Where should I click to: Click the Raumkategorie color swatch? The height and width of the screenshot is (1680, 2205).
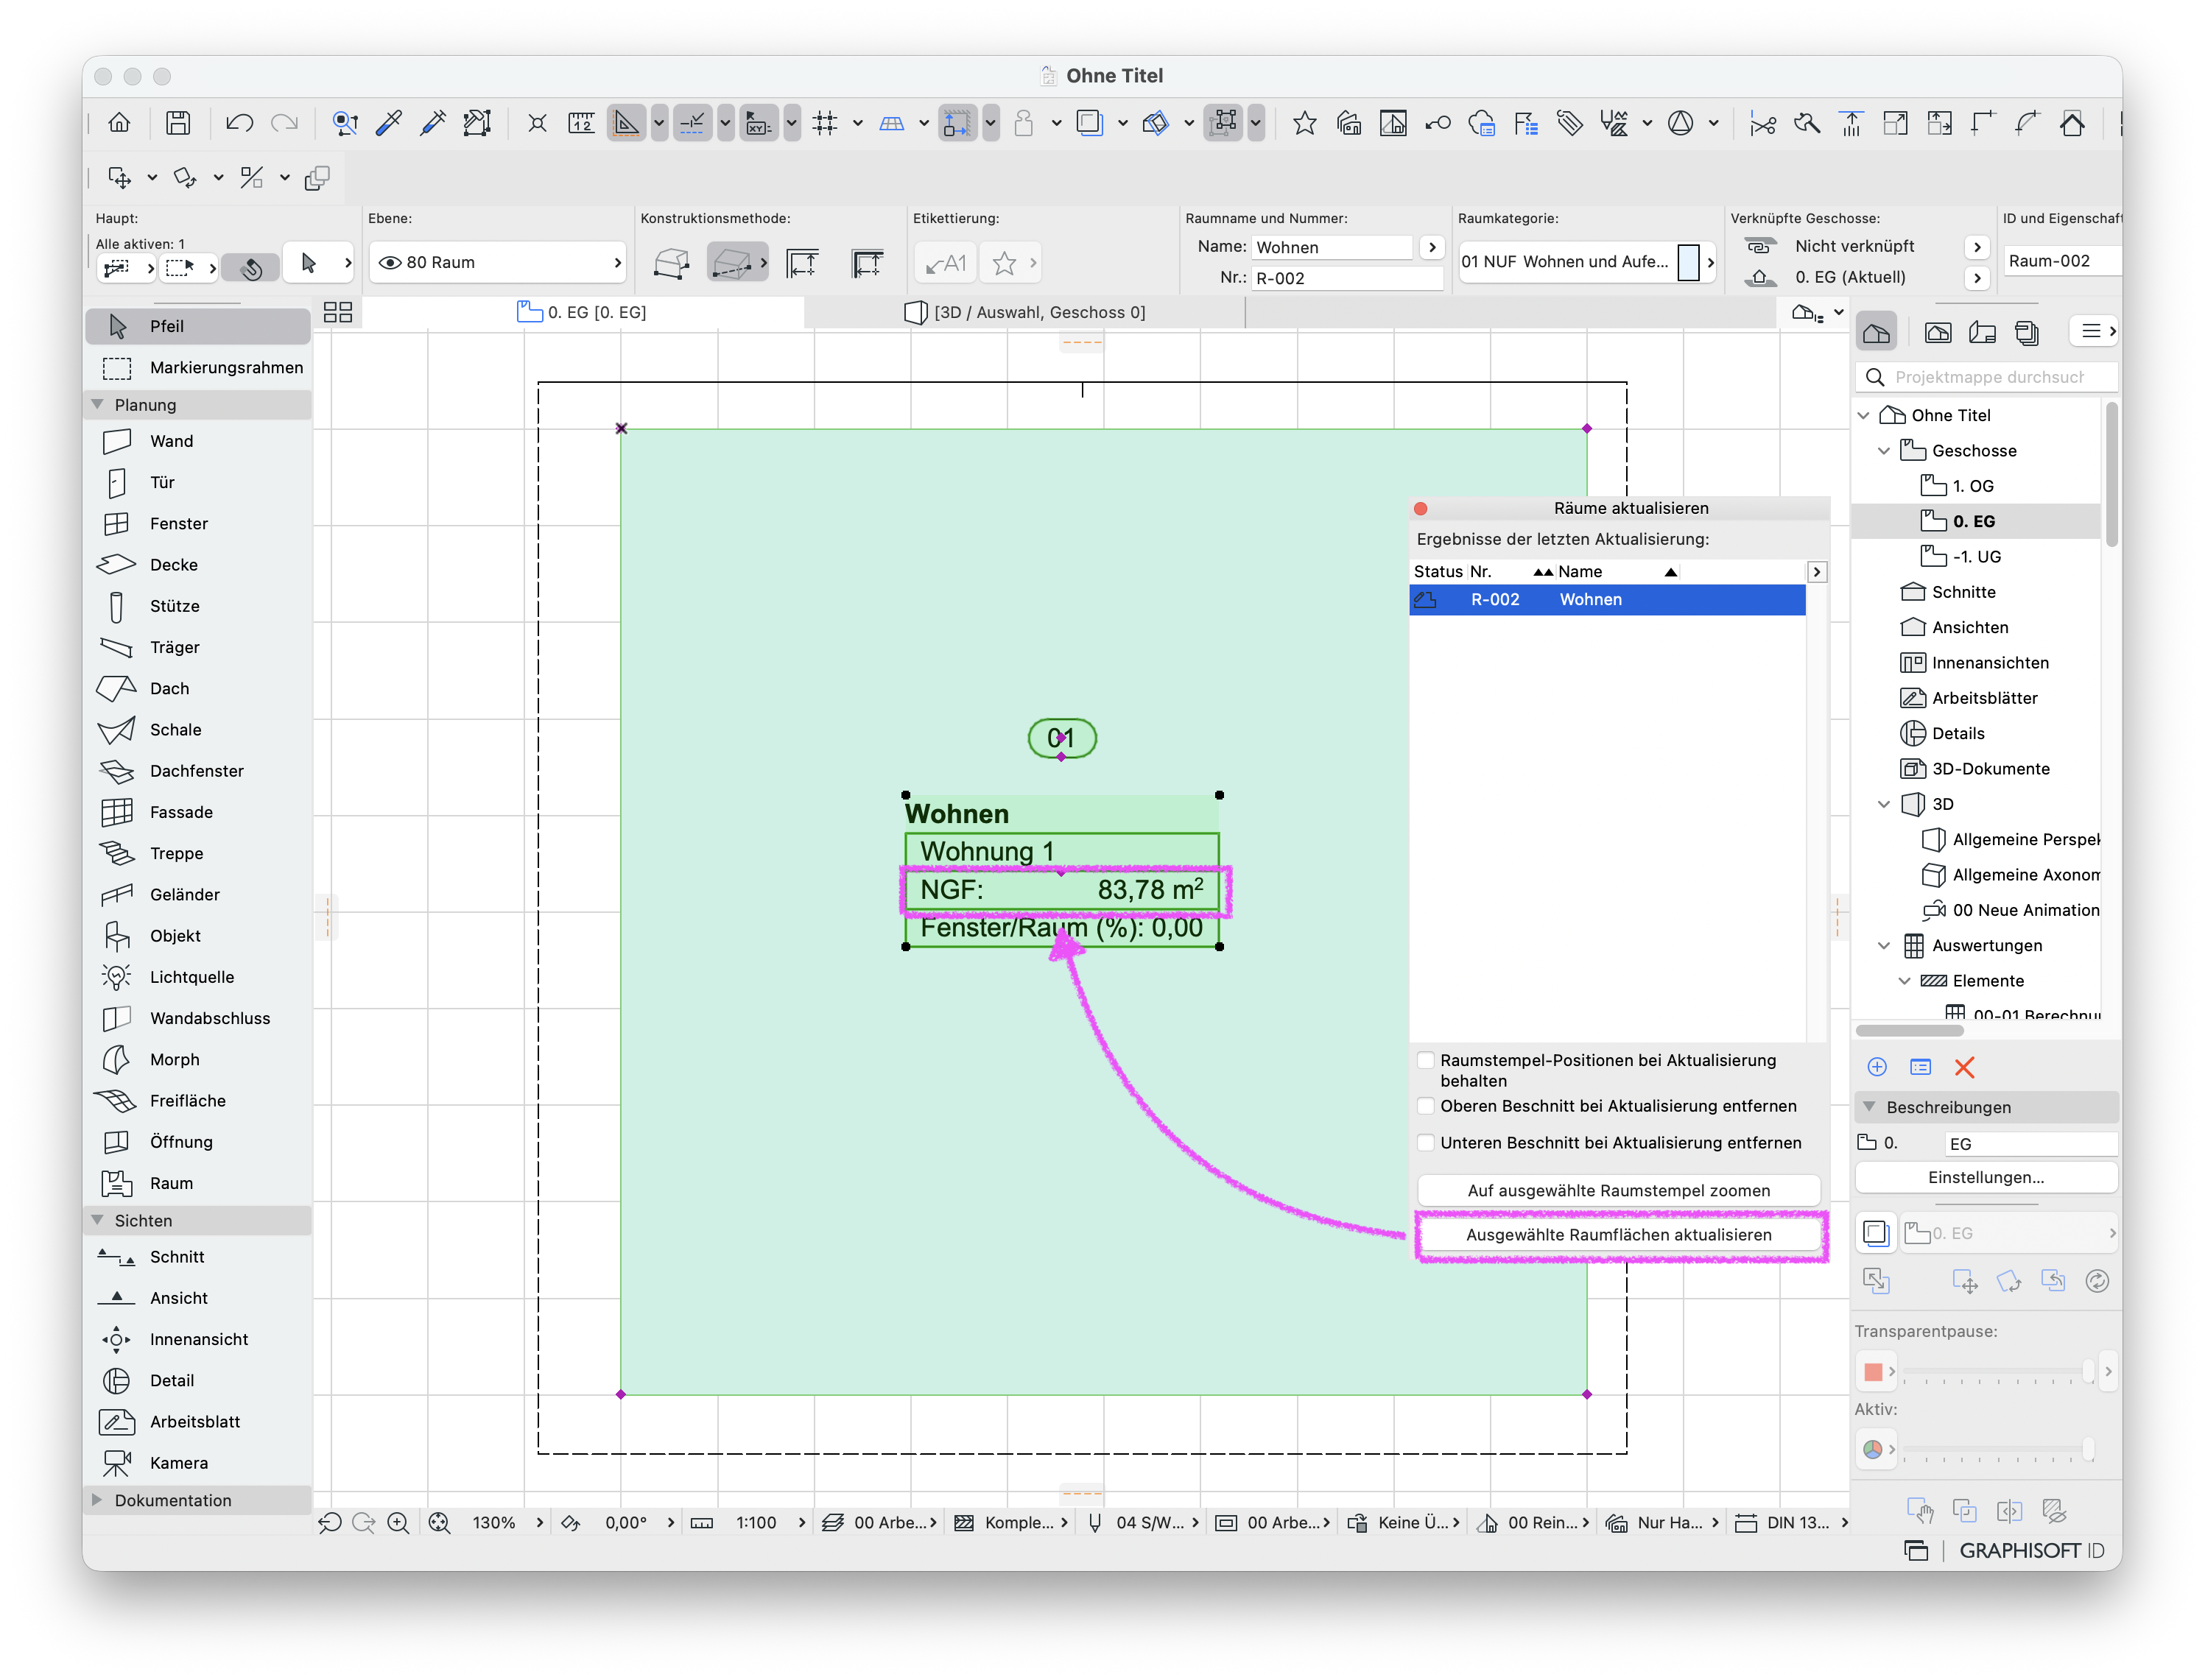click(1688, 262)
